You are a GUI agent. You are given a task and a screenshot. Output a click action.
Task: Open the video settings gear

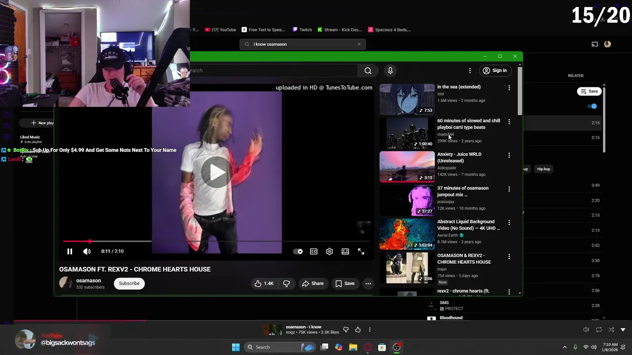(329, 251)
